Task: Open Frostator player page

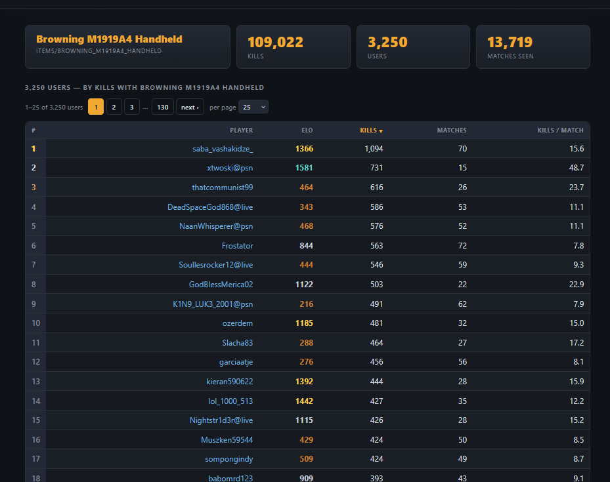Action: (x=237, y=246)
